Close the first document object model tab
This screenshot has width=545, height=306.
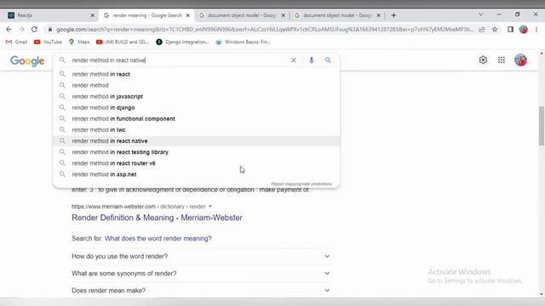click(x=283, y=15)
